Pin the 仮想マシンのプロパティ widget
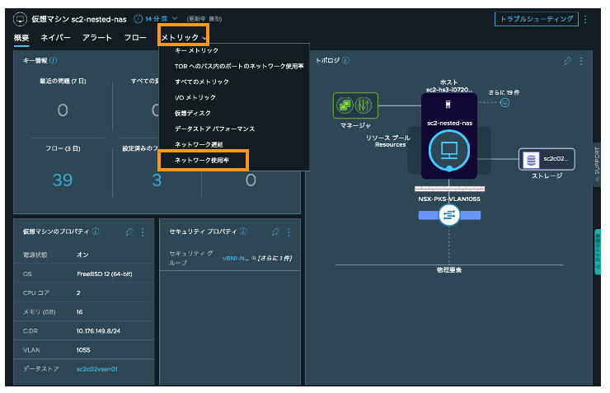The image size is (610, 393). [129, 232]
